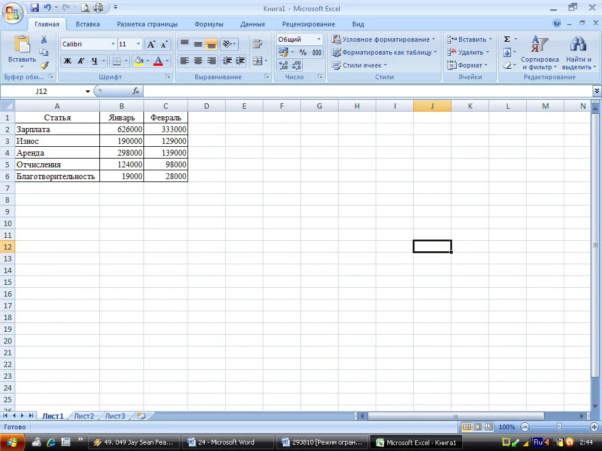Screen dimensions: 602x451
Task: Toggle underline Ч formatting
Action: [x=94, y=60]
